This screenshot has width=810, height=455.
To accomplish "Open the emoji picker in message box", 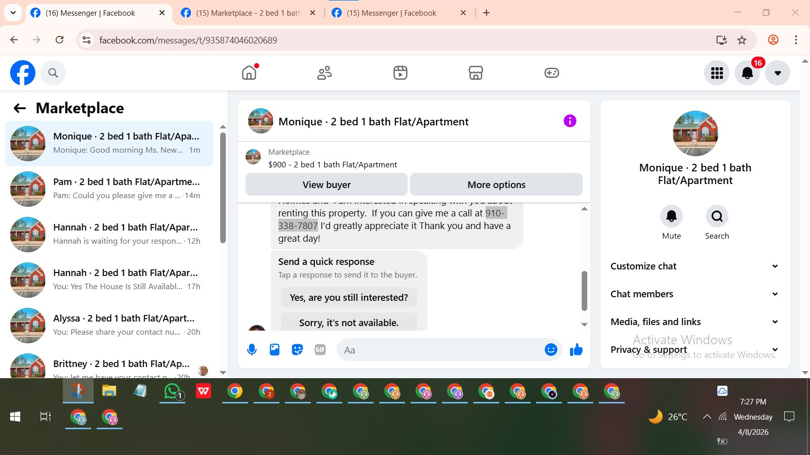I will [x=551, y=349].
